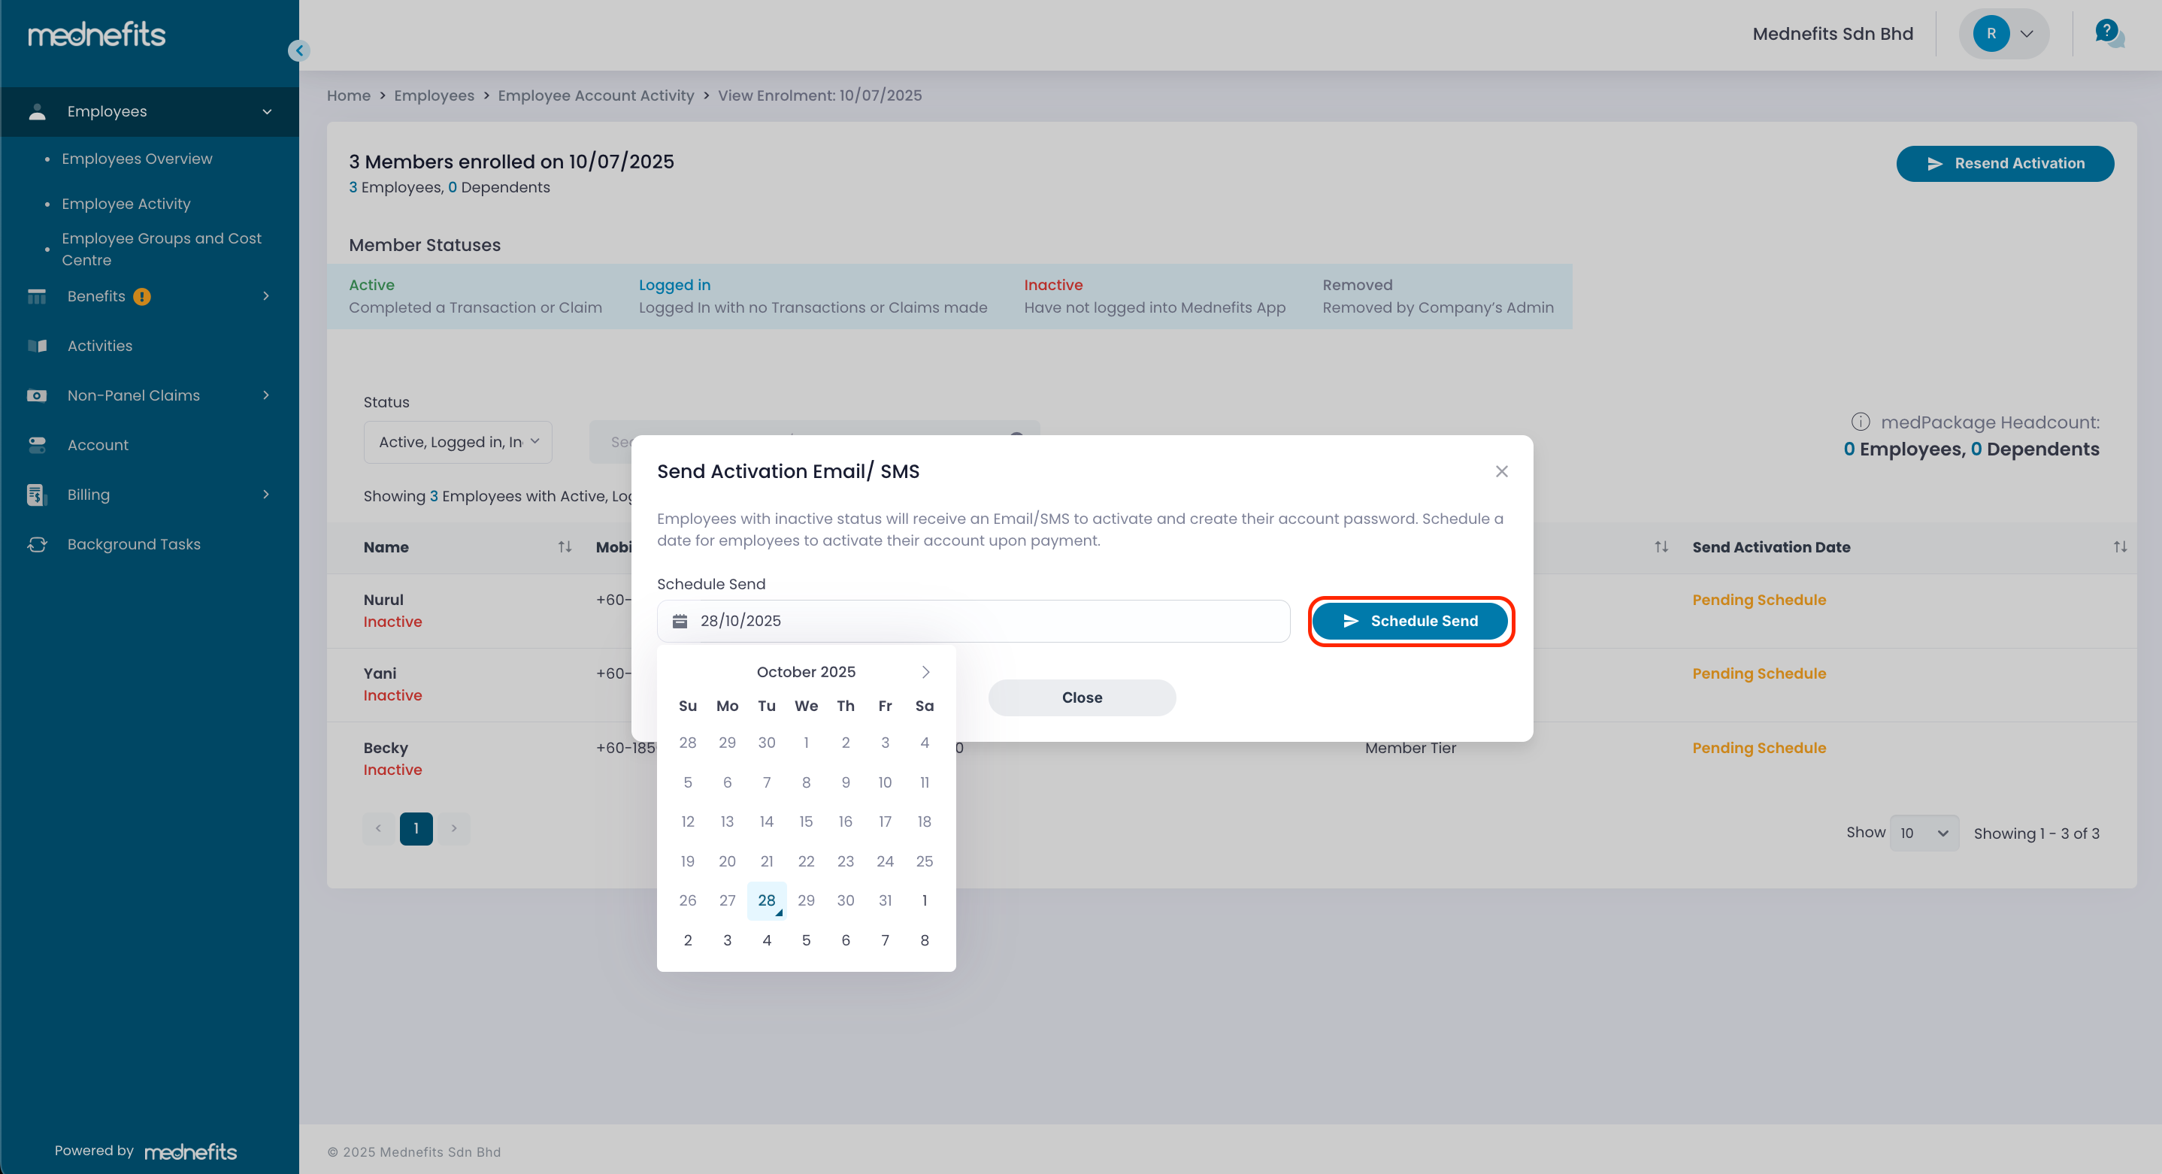Close the Send Activation dialog with X

(1501, 471)
